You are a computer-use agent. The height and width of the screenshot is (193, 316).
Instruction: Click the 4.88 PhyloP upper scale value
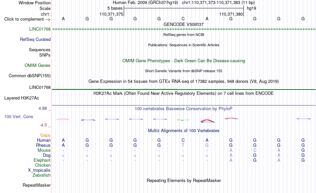[43, 108]
